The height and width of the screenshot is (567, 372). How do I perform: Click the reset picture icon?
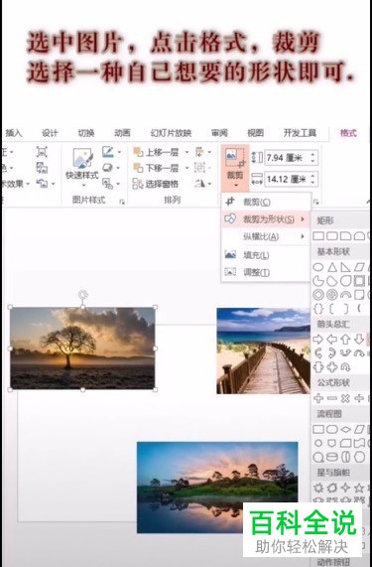pos(42,184)
